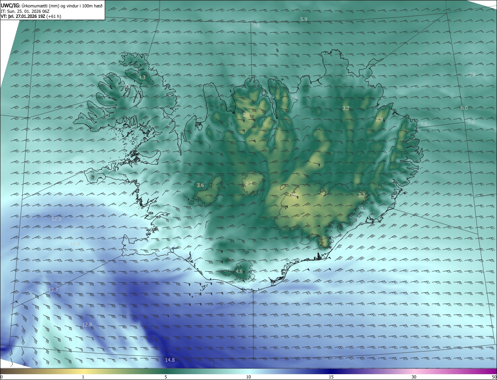Viewport: 497px width, 380px height.
Task: Click the colorbar tick label 1
Action: point(83,377)
